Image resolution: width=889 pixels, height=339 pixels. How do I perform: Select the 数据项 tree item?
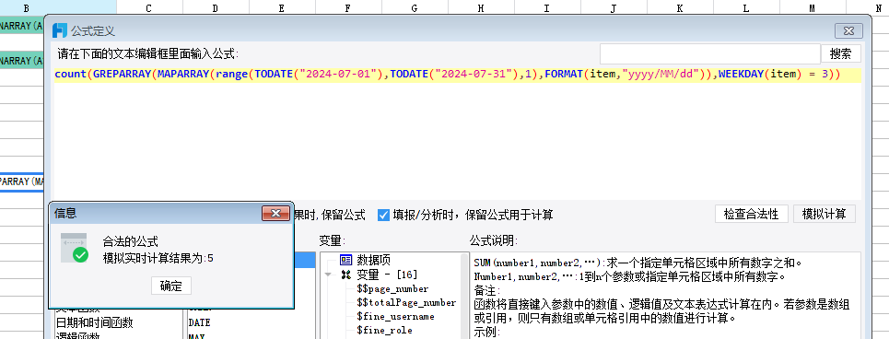[x=373, y=260]
